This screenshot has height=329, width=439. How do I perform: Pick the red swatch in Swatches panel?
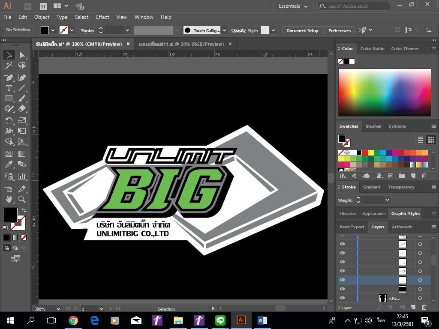365,153
